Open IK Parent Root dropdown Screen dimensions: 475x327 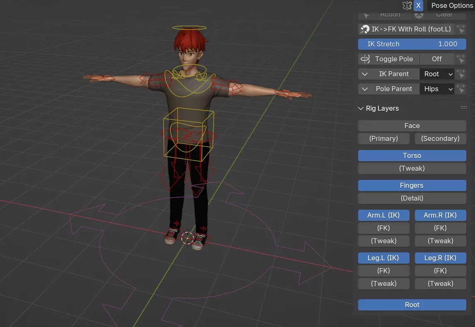(437, 74)
